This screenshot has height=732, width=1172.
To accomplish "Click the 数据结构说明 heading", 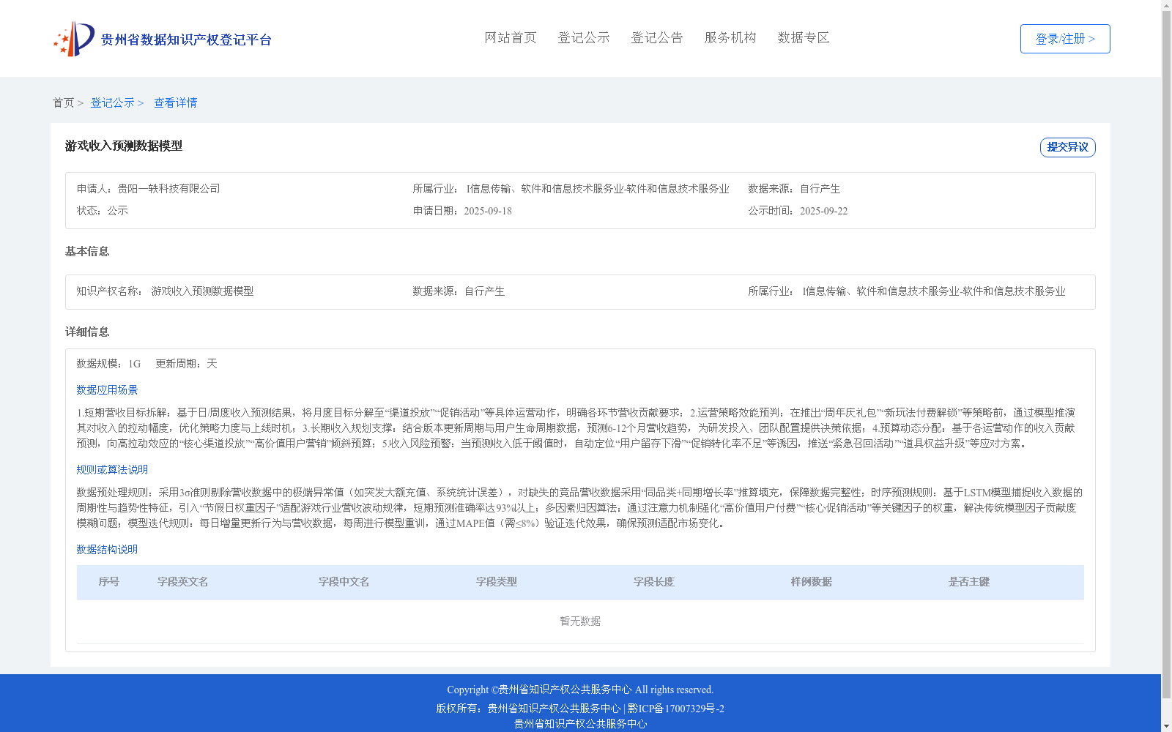I will (107, 550).
